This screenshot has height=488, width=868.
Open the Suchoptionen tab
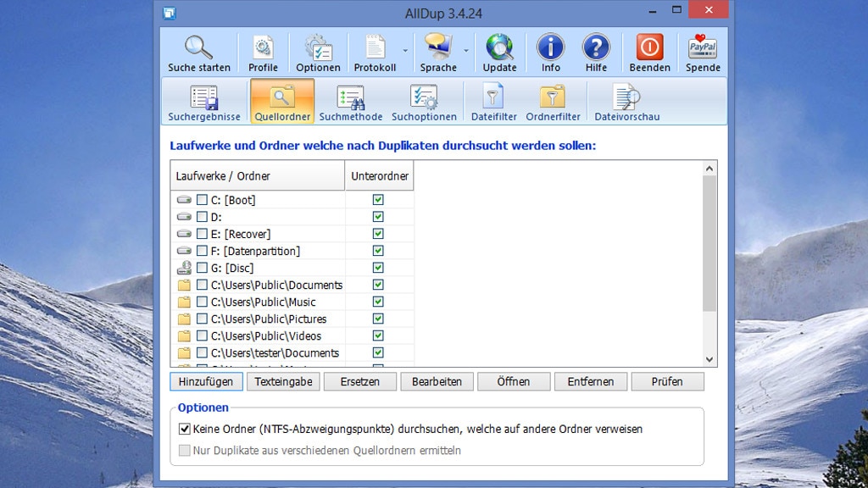[424, 102]
